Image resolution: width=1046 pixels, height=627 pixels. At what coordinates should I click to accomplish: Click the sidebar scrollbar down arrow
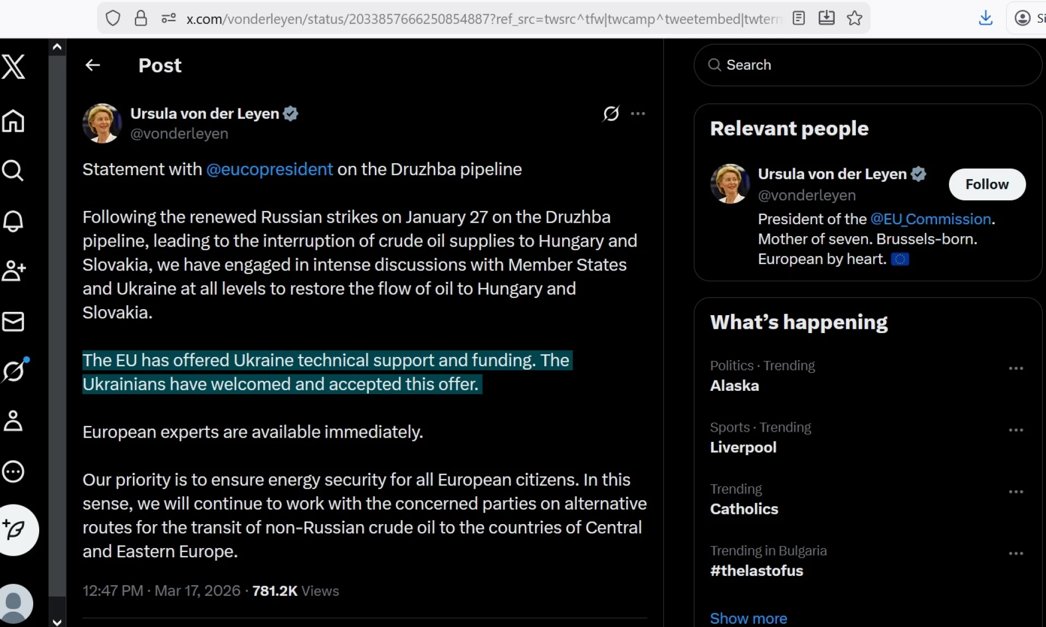(57, 621)
